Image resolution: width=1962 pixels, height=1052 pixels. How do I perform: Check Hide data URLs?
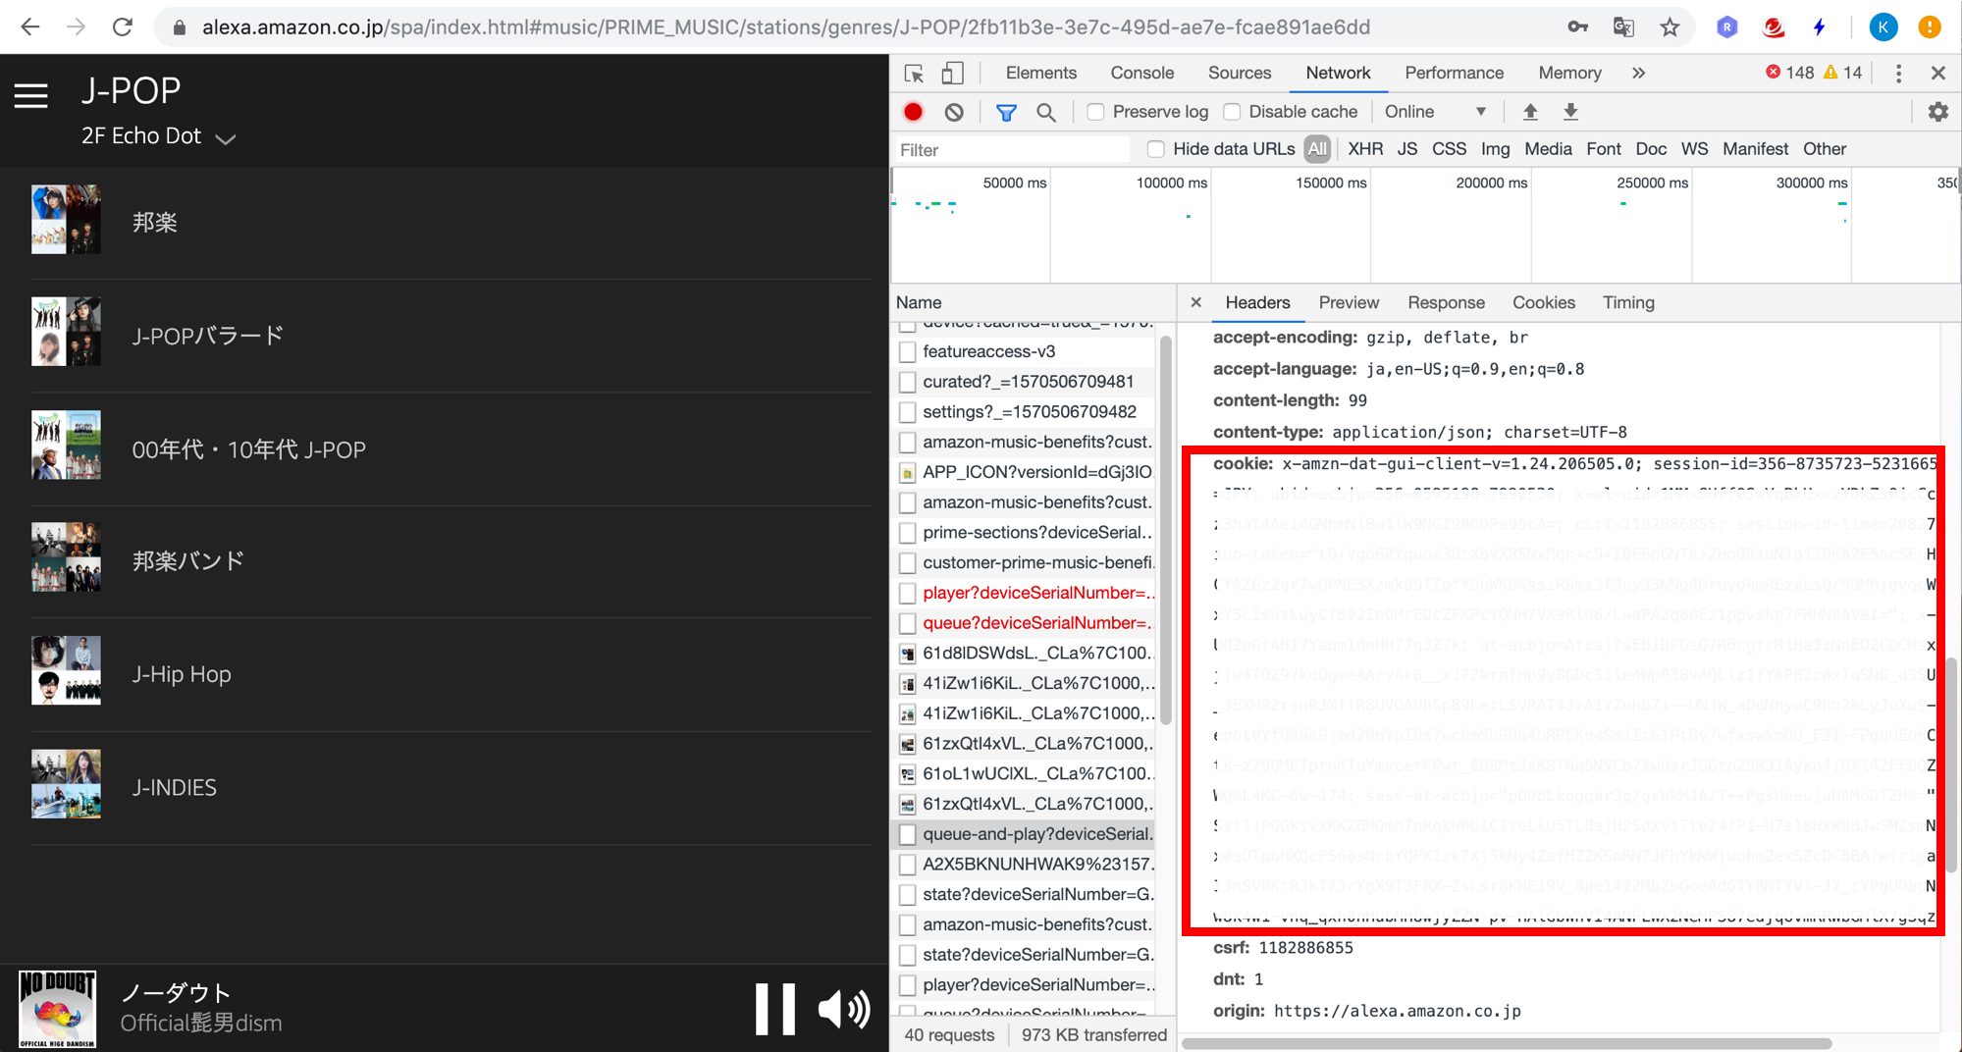[x=1156, y=149]
